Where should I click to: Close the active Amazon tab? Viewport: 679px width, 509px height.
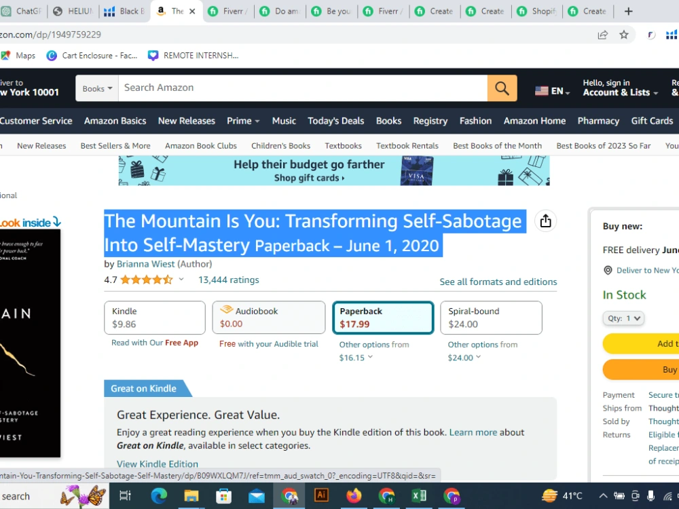[x=192, y=12]
